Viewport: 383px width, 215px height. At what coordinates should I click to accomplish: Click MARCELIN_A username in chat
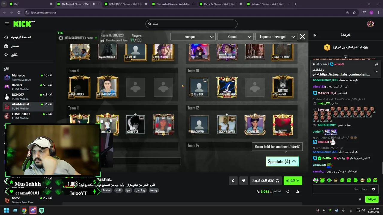click(x=327, y=93)
